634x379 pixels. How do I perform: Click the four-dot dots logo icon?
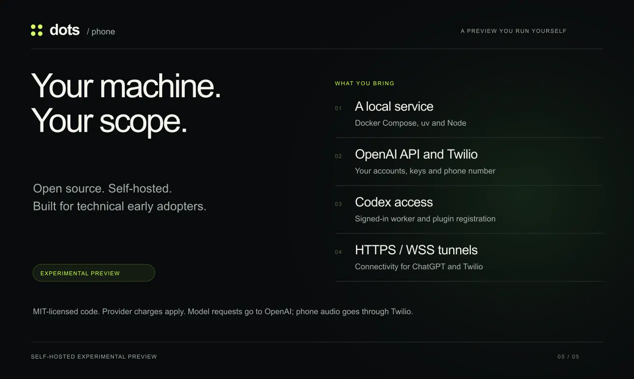pos(36,30)
